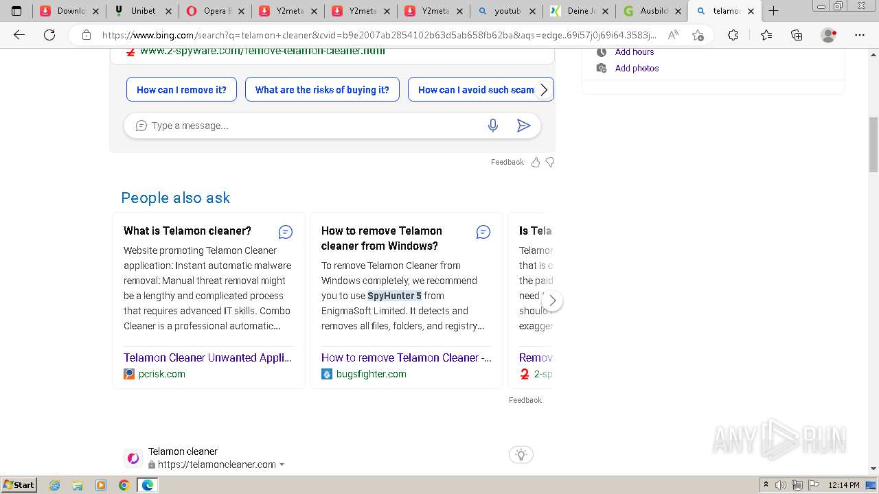Open the Collections icon
The width and height of the screenshot is (879, 494).
pyautogui.click(x=797, y=35)
